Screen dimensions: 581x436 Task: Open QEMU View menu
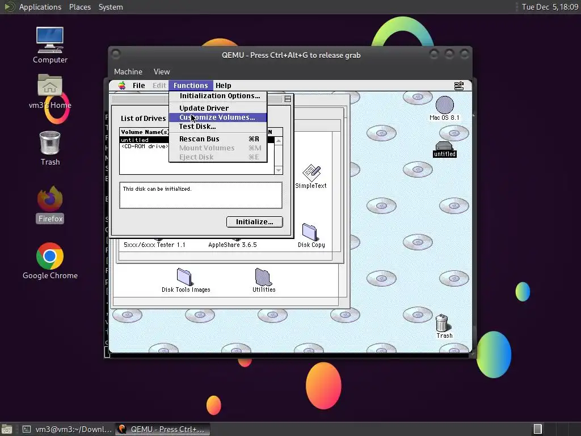tap(162, 72)
